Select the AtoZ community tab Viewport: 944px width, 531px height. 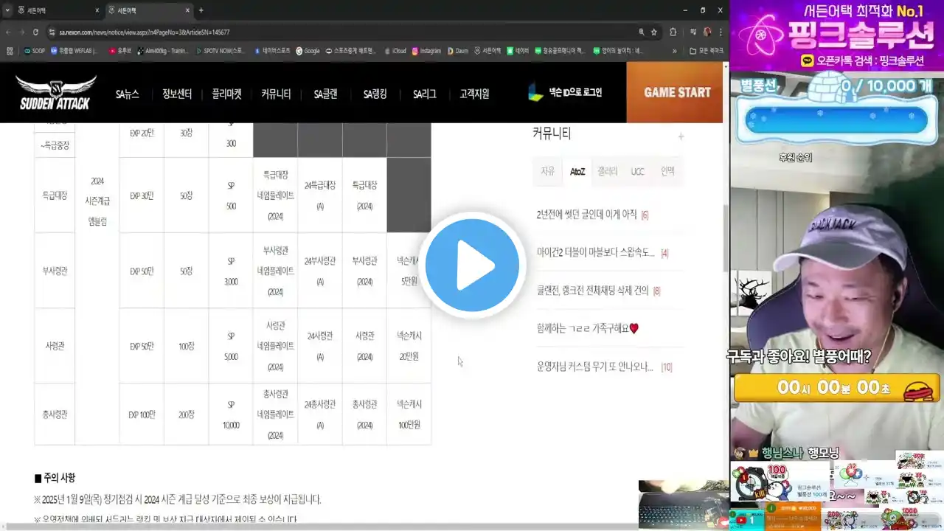click(577, 171)
